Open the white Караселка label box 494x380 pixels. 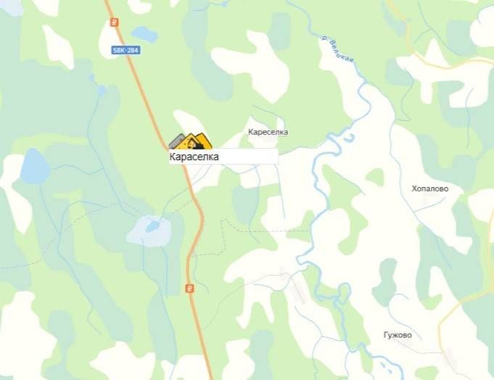223,157
